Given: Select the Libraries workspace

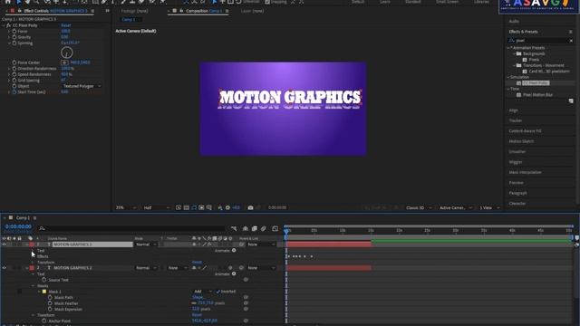Looking at the screenshot, I should click(481, 2).
